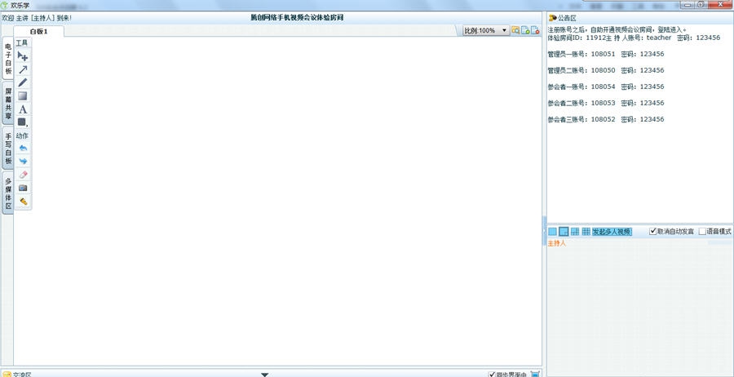Switch to the 手写白板 side tab
This screenshot has width=734, height=377.
(8, 148)
